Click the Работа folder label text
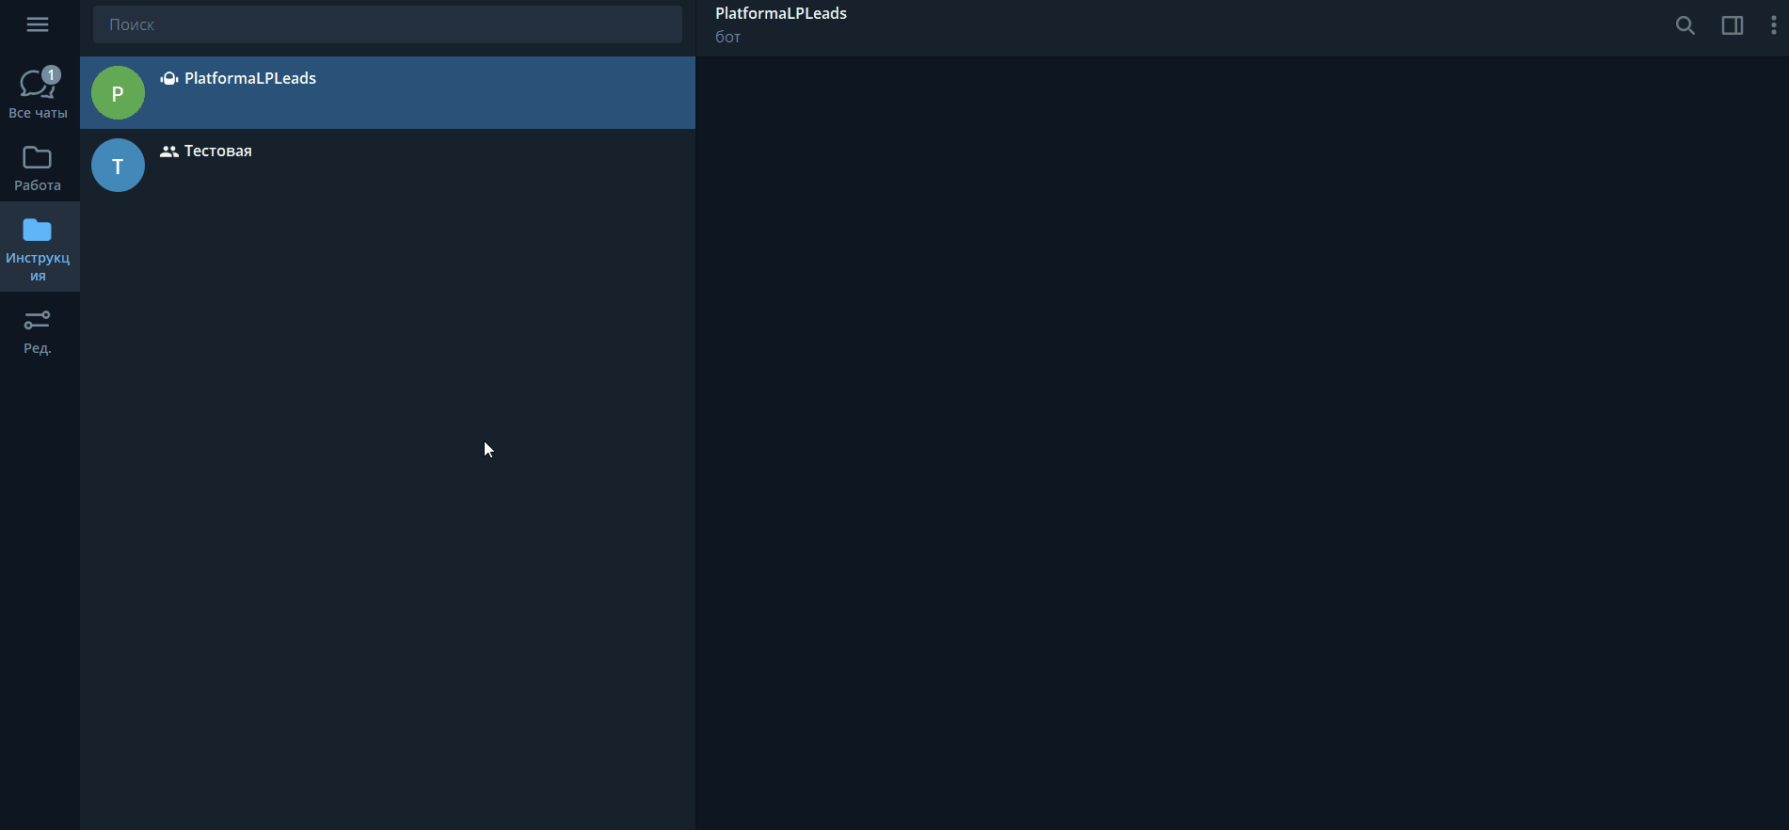 click(38, 185)
